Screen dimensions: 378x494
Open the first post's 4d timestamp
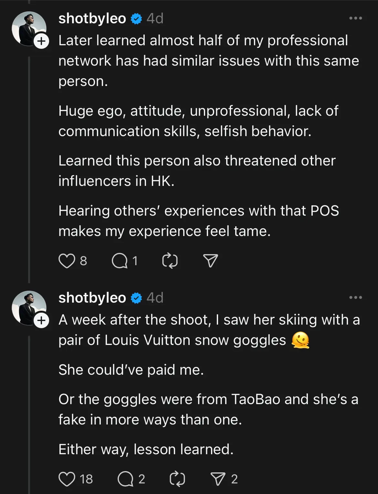pos(155,18)
